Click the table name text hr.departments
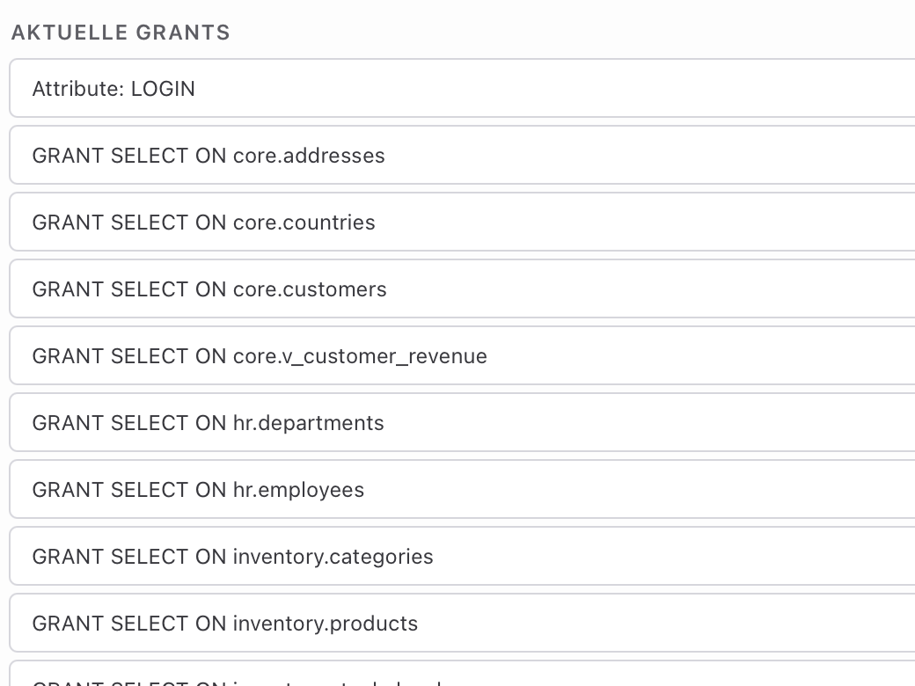 click(x=308, y=423)
